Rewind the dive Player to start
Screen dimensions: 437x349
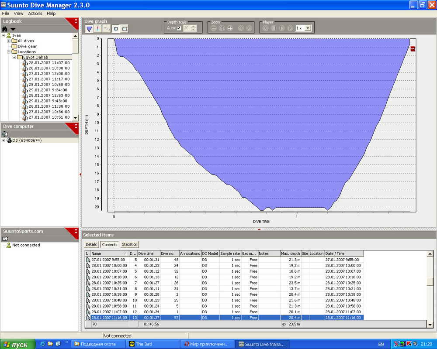pos(266,28)
